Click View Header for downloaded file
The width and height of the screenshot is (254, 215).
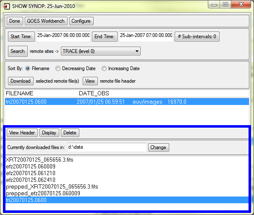coord(22,133)
